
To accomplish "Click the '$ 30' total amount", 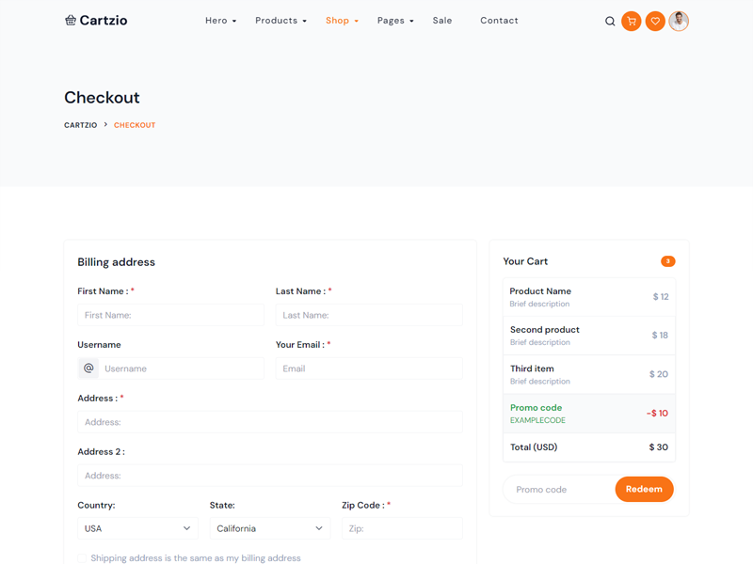I will pos(658,447).
